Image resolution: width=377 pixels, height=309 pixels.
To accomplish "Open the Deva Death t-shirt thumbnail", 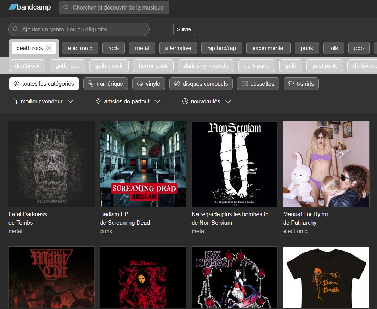I will click(x=326, y=277).
